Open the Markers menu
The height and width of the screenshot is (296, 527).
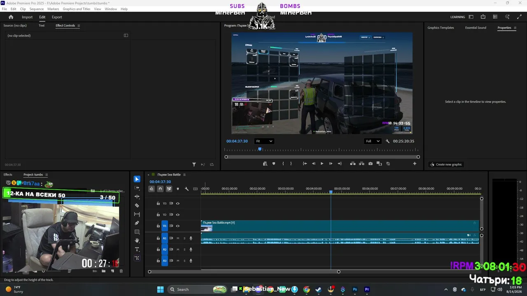[x=53, y=9]
